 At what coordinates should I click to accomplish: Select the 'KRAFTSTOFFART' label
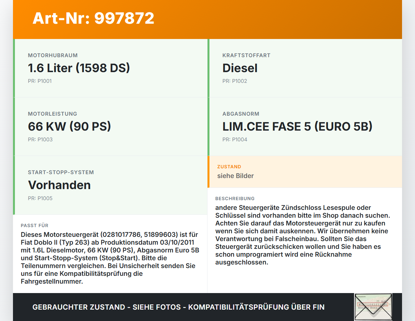(246, 55)
